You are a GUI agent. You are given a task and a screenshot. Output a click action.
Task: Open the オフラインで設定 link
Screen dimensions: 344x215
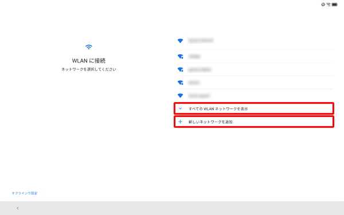tap(24, 193)
